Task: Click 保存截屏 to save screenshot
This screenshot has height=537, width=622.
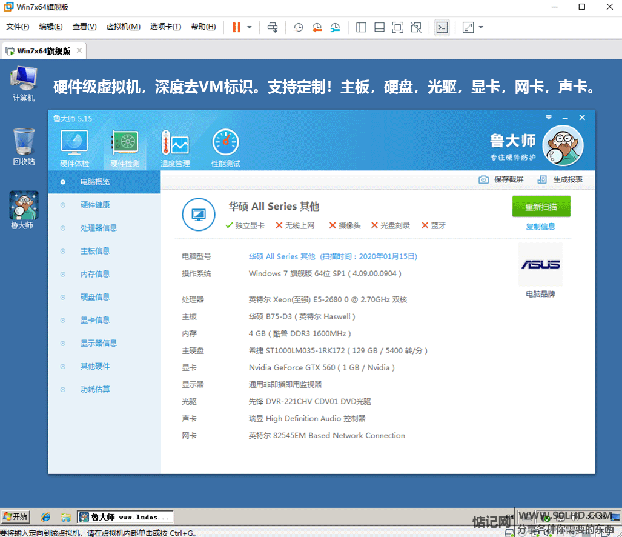Action: coord(501,179)
